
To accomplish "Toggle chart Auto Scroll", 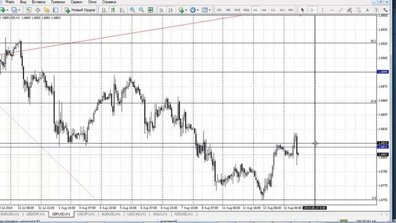I will point(161,10).
